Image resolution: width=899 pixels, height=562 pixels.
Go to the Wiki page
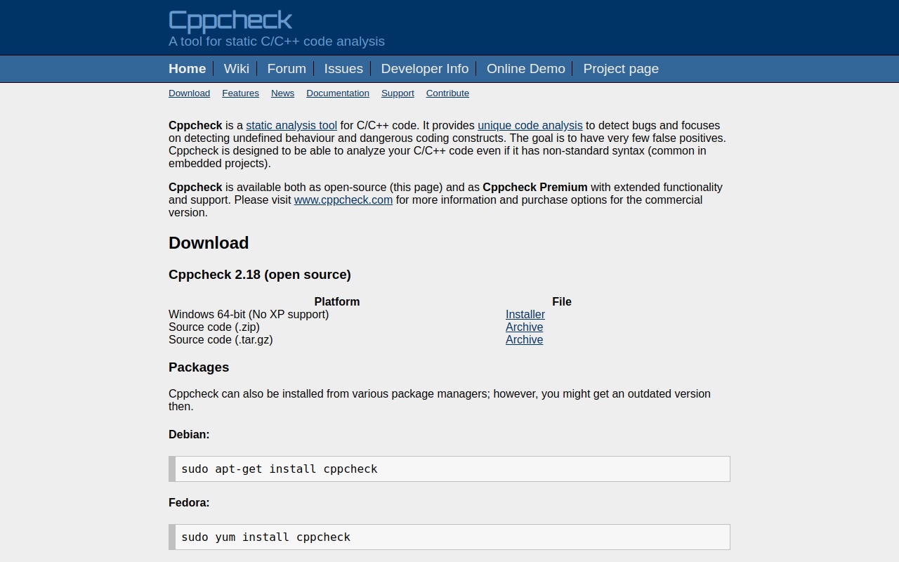(x=236, y=69)
